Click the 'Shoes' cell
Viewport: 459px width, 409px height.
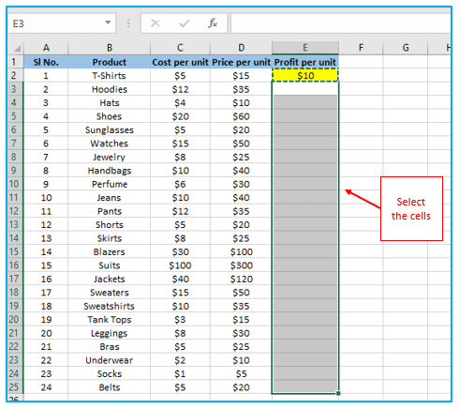tap(110, 116)
